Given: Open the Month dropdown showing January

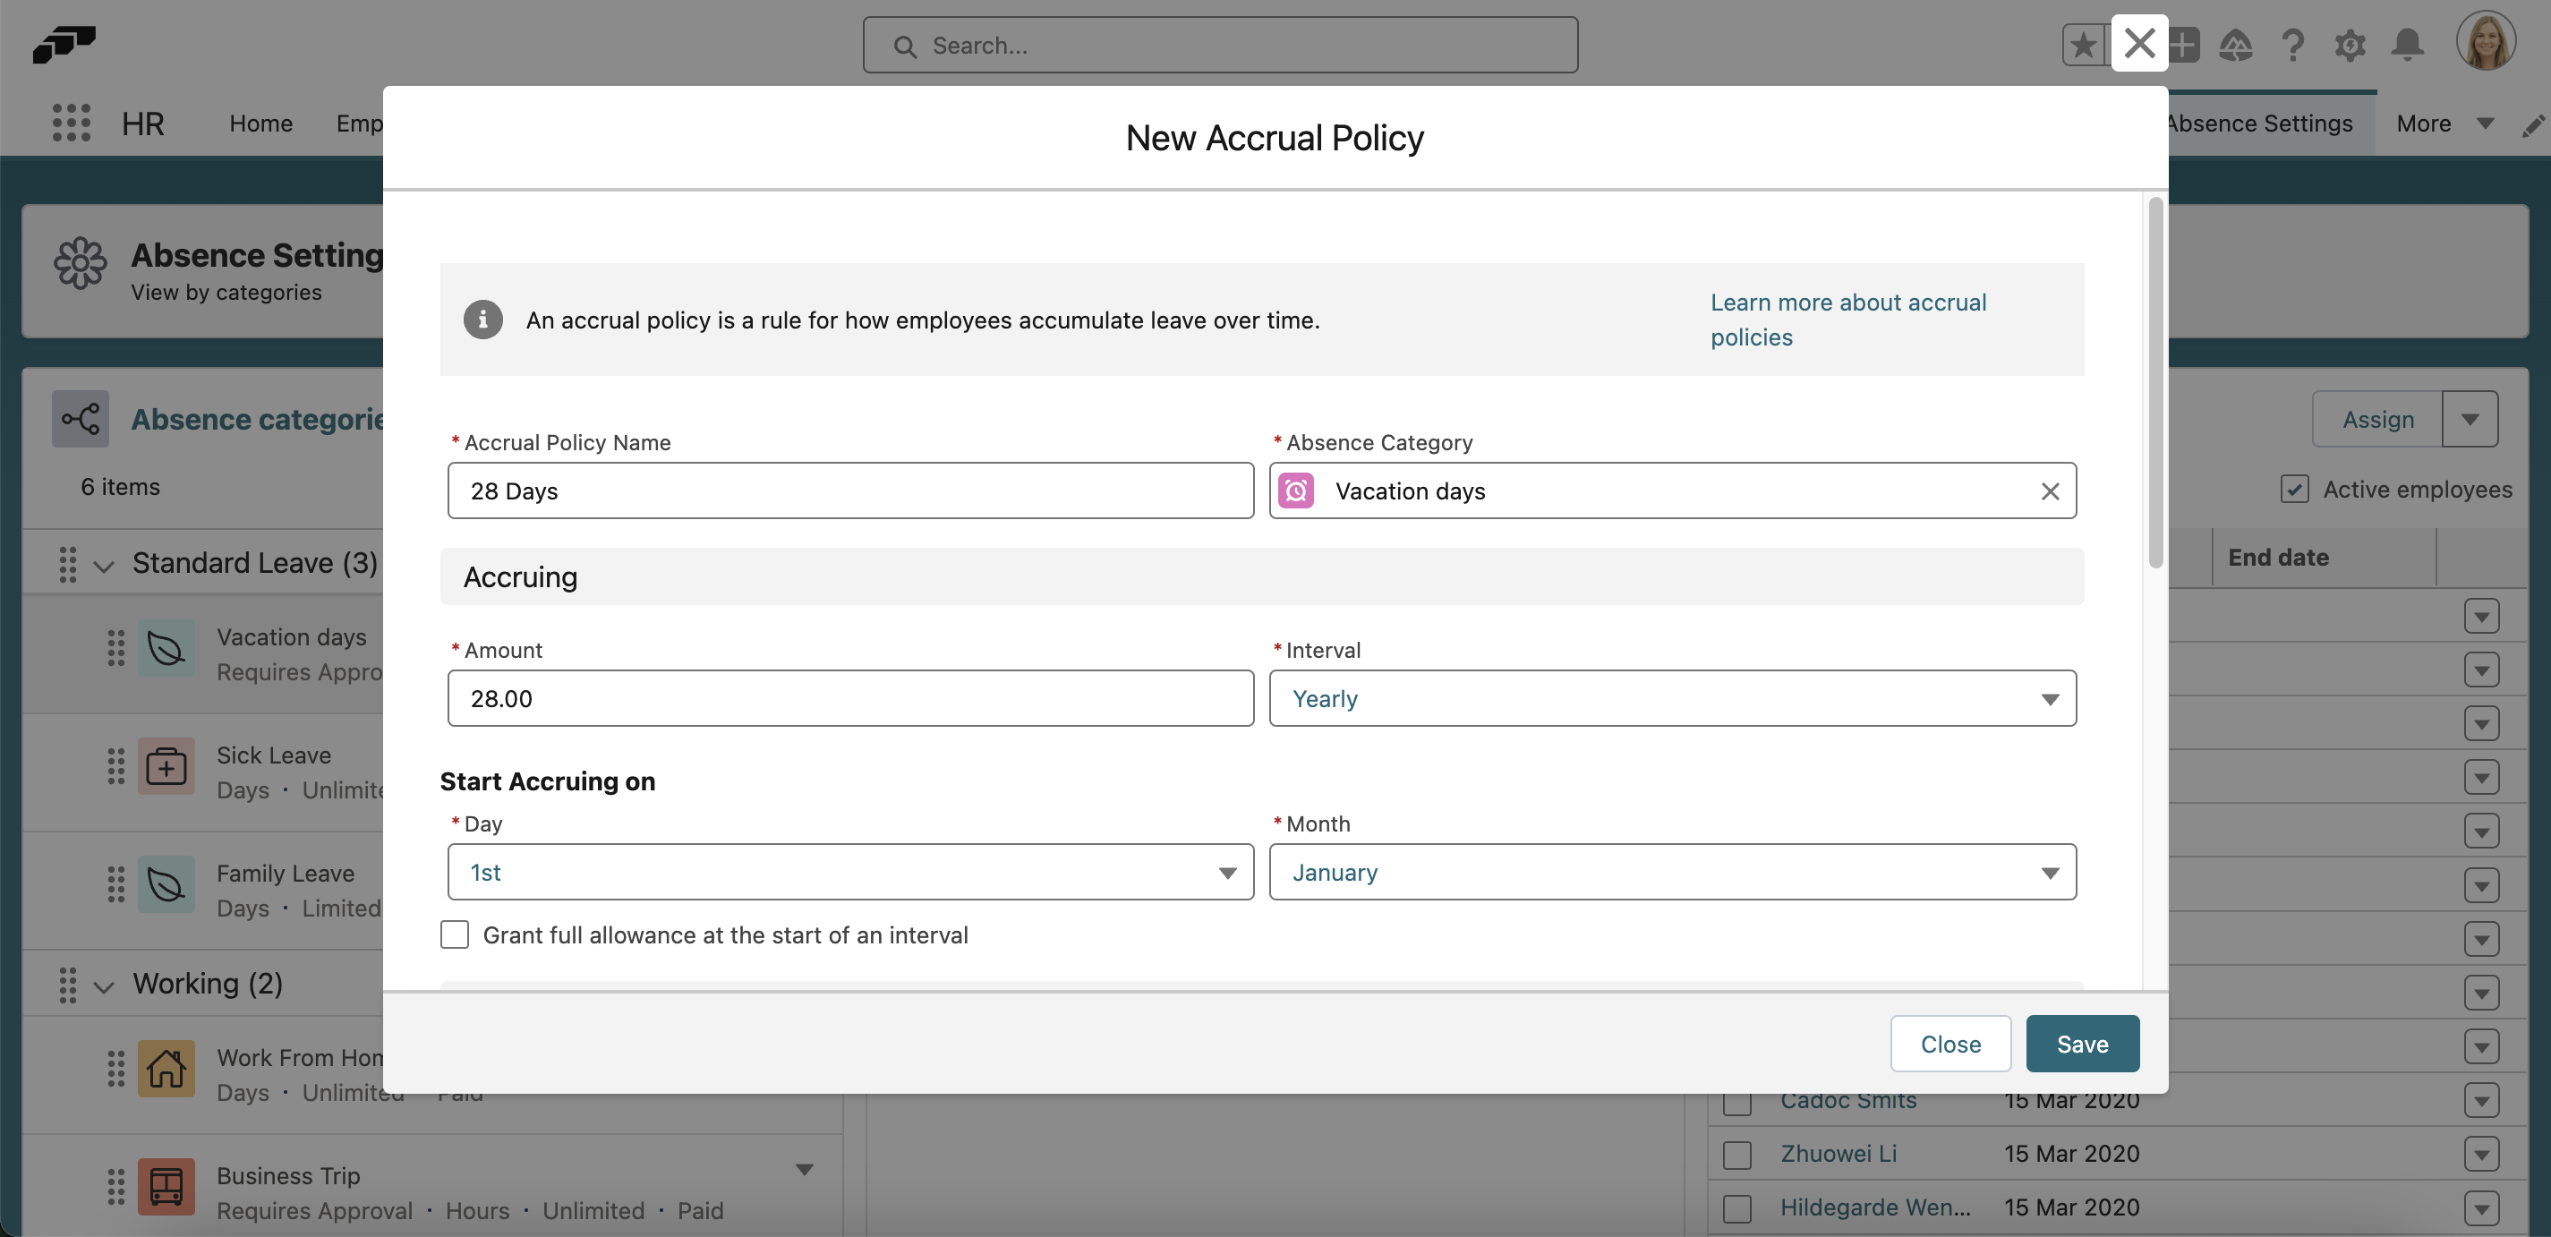Looking at the screenshot, I should click(1672, 873).
